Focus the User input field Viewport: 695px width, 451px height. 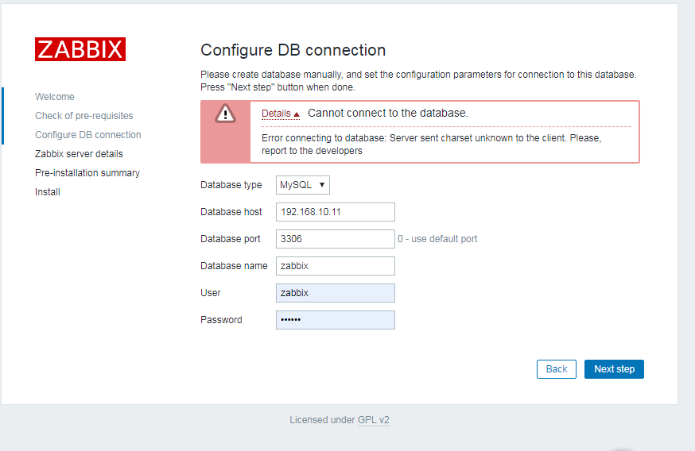coord(335,293)
